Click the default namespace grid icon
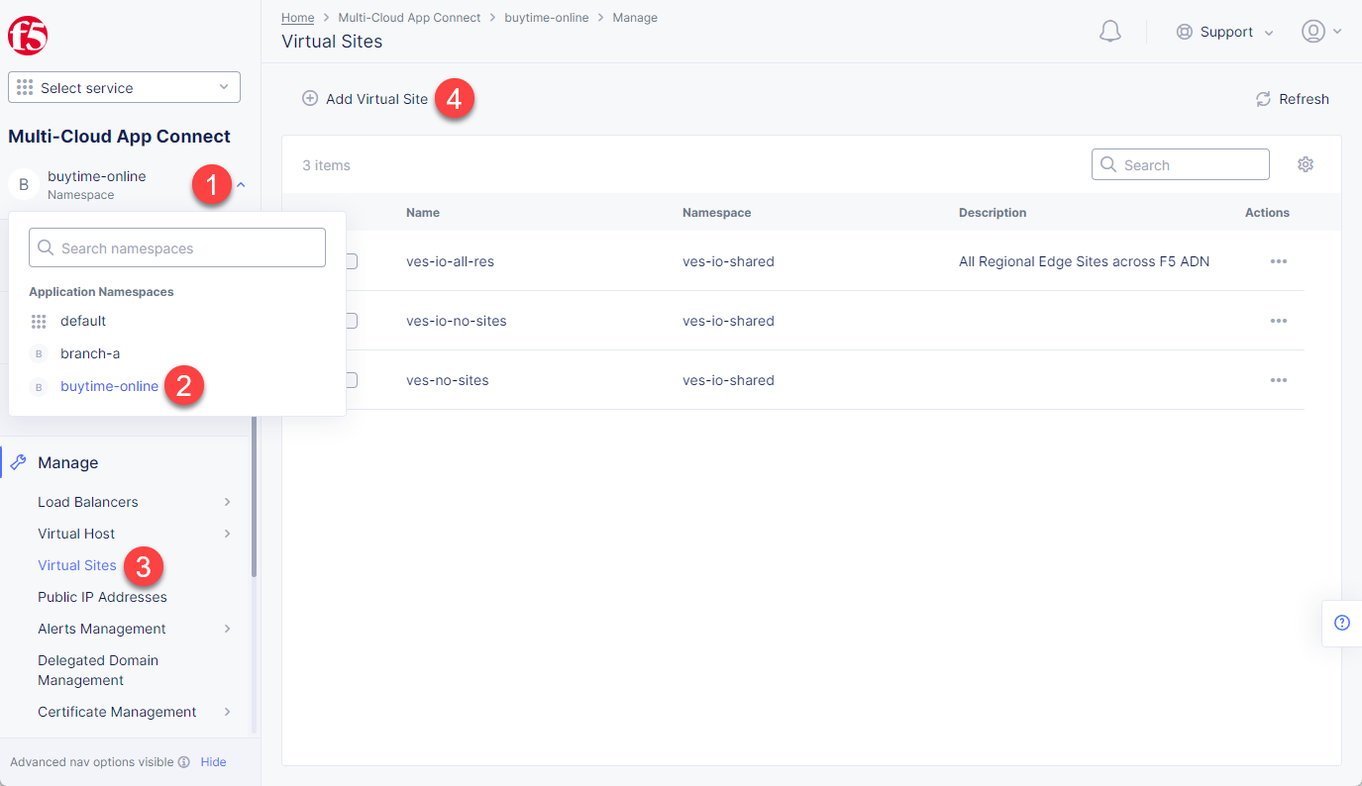Screen dimensions: 1362x786 point(39,321)
